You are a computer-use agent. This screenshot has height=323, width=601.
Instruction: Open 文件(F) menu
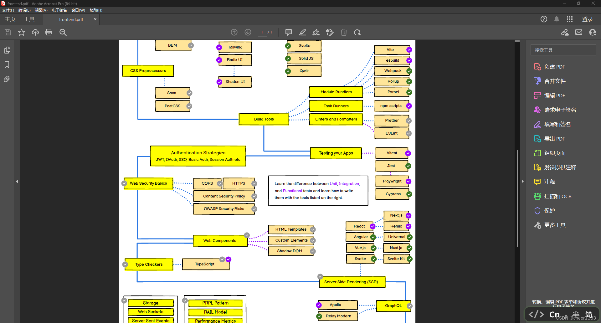(8, 10)
